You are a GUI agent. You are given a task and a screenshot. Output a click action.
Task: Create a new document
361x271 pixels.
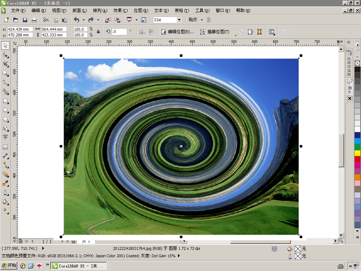coord(6,20)
